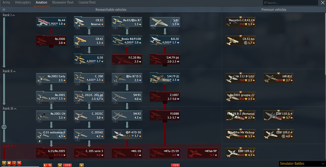This screenshot has width=326, height=167.
Task: Click the 5/6 rank progress marker
Action: click(x=4, y=127)
